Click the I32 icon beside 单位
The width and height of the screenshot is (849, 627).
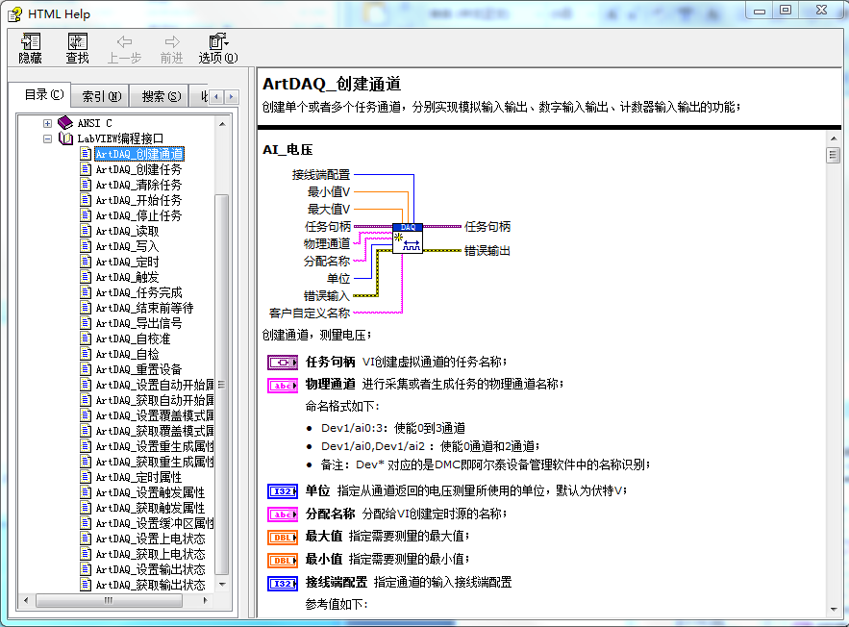pos(281,491)
